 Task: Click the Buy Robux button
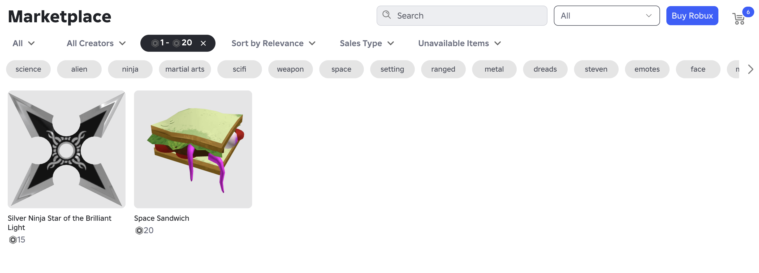click(692, 16)
